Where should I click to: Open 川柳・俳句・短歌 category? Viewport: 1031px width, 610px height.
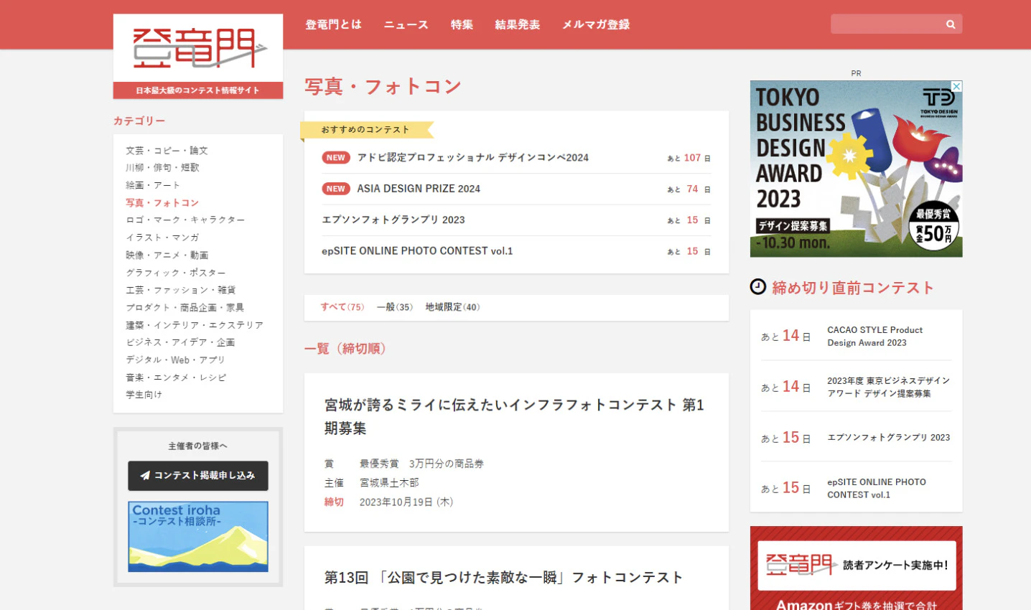pos(162,168)
